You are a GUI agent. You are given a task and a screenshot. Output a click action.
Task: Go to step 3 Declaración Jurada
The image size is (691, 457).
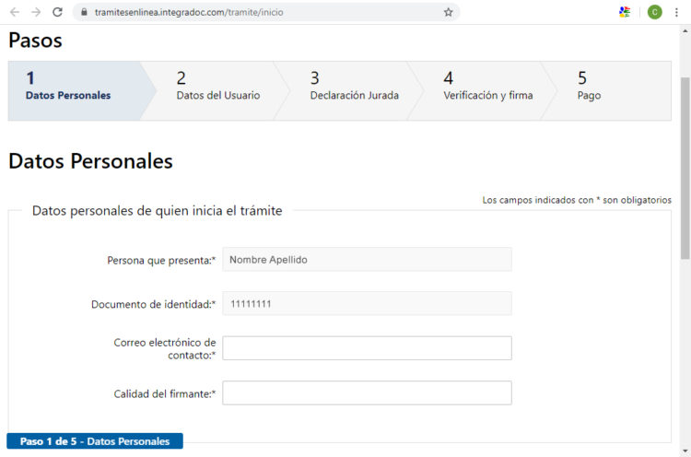pyautogui.click(x=355, y=91)
